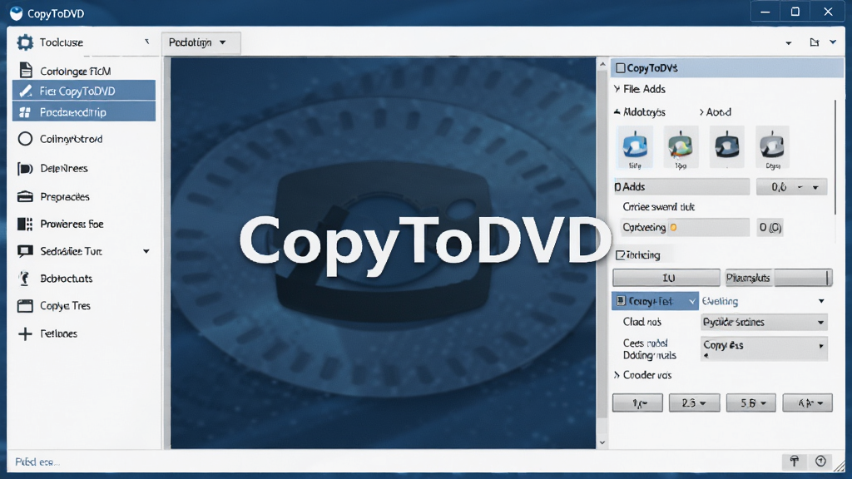Open Prepracées sidebar item
The width and height of the screenshot is (852, 479).
(84, 196)
